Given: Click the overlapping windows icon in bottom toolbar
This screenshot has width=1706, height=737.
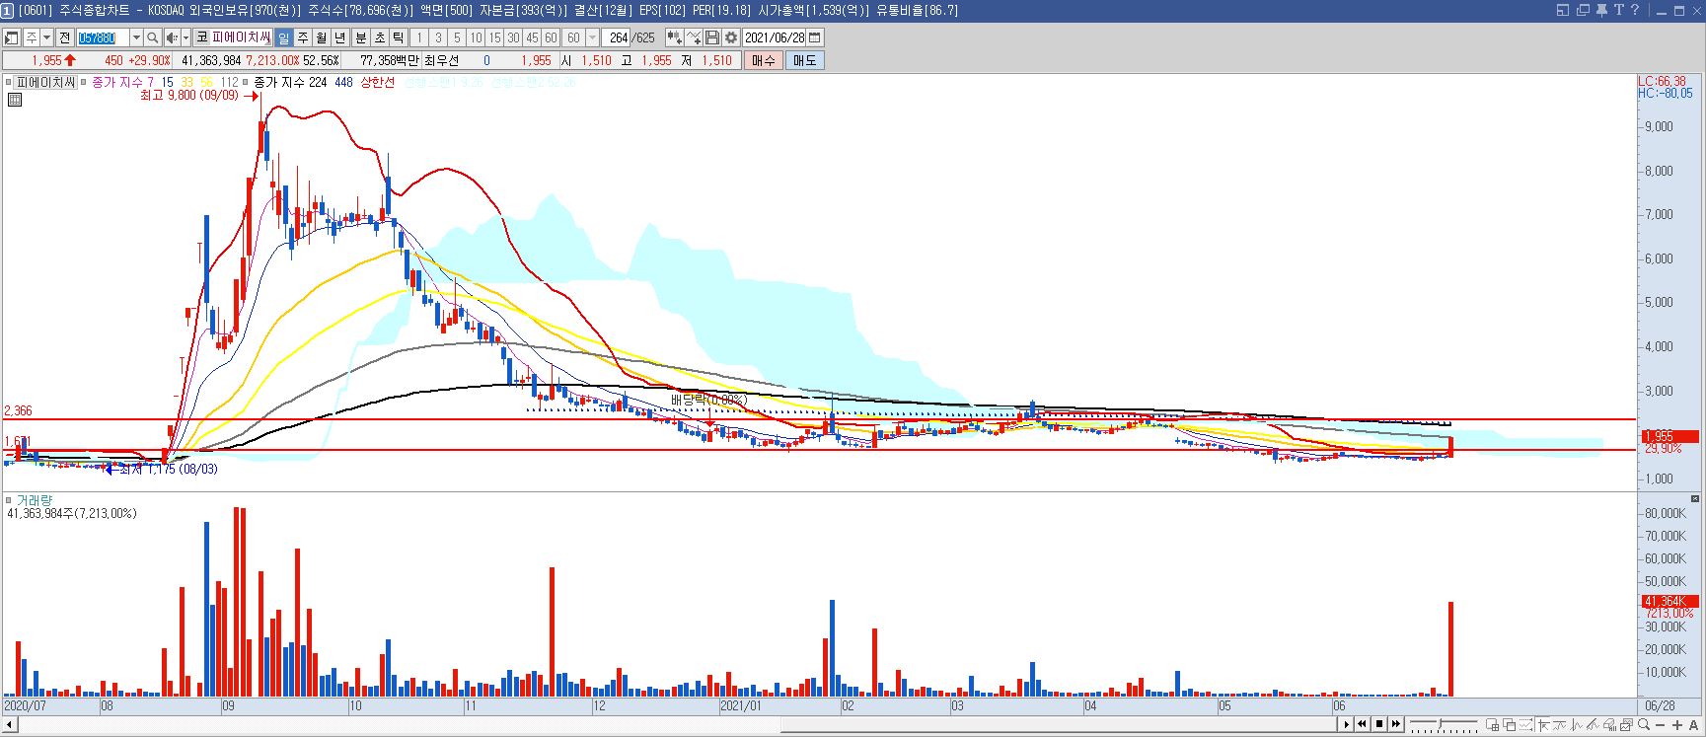Looking at the screenshot, I should [x=1509, y=724].
